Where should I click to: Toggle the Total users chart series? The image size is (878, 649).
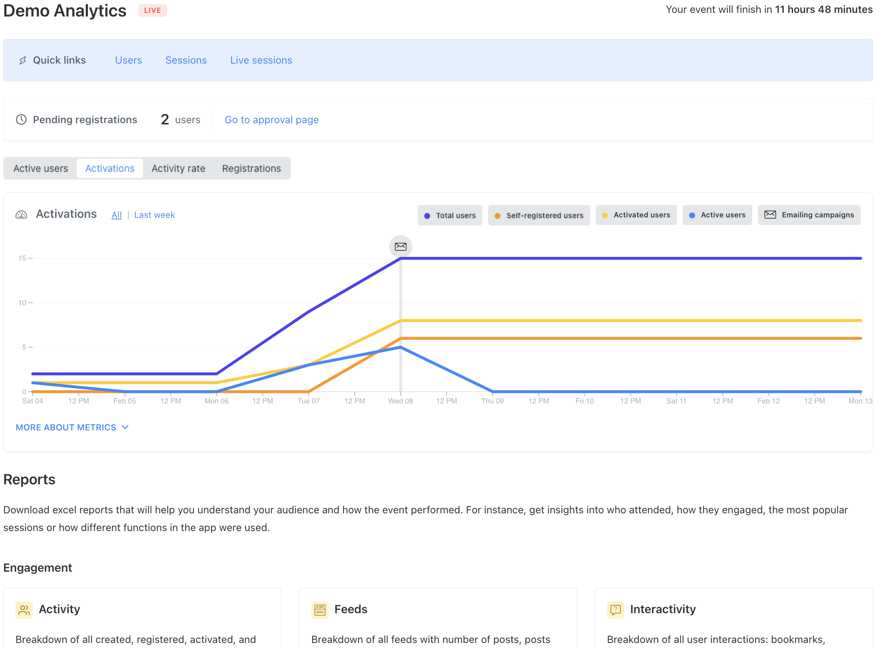449,215
